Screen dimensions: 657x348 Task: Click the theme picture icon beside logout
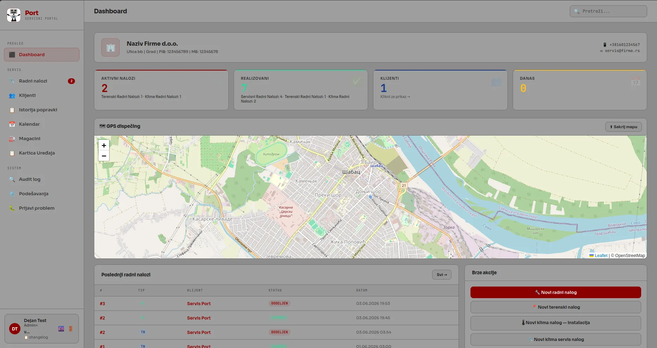(x=61, y=329)
